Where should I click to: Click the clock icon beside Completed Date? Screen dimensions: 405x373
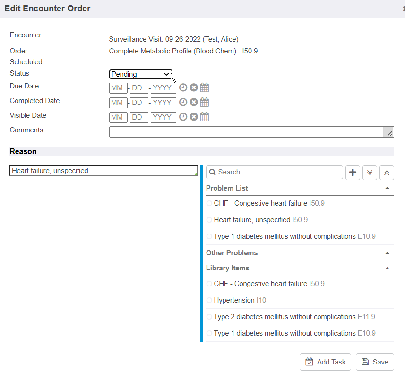[x=183, y=103]
